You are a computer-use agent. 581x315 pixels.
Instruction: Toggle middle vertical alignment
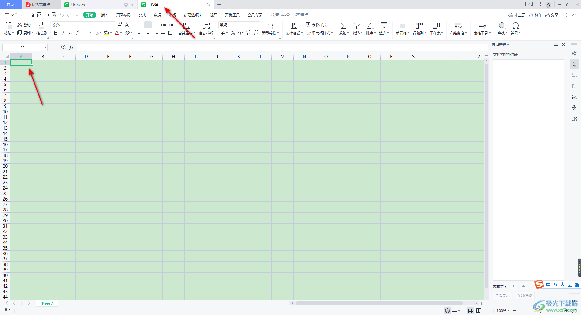tap(148, 25)
